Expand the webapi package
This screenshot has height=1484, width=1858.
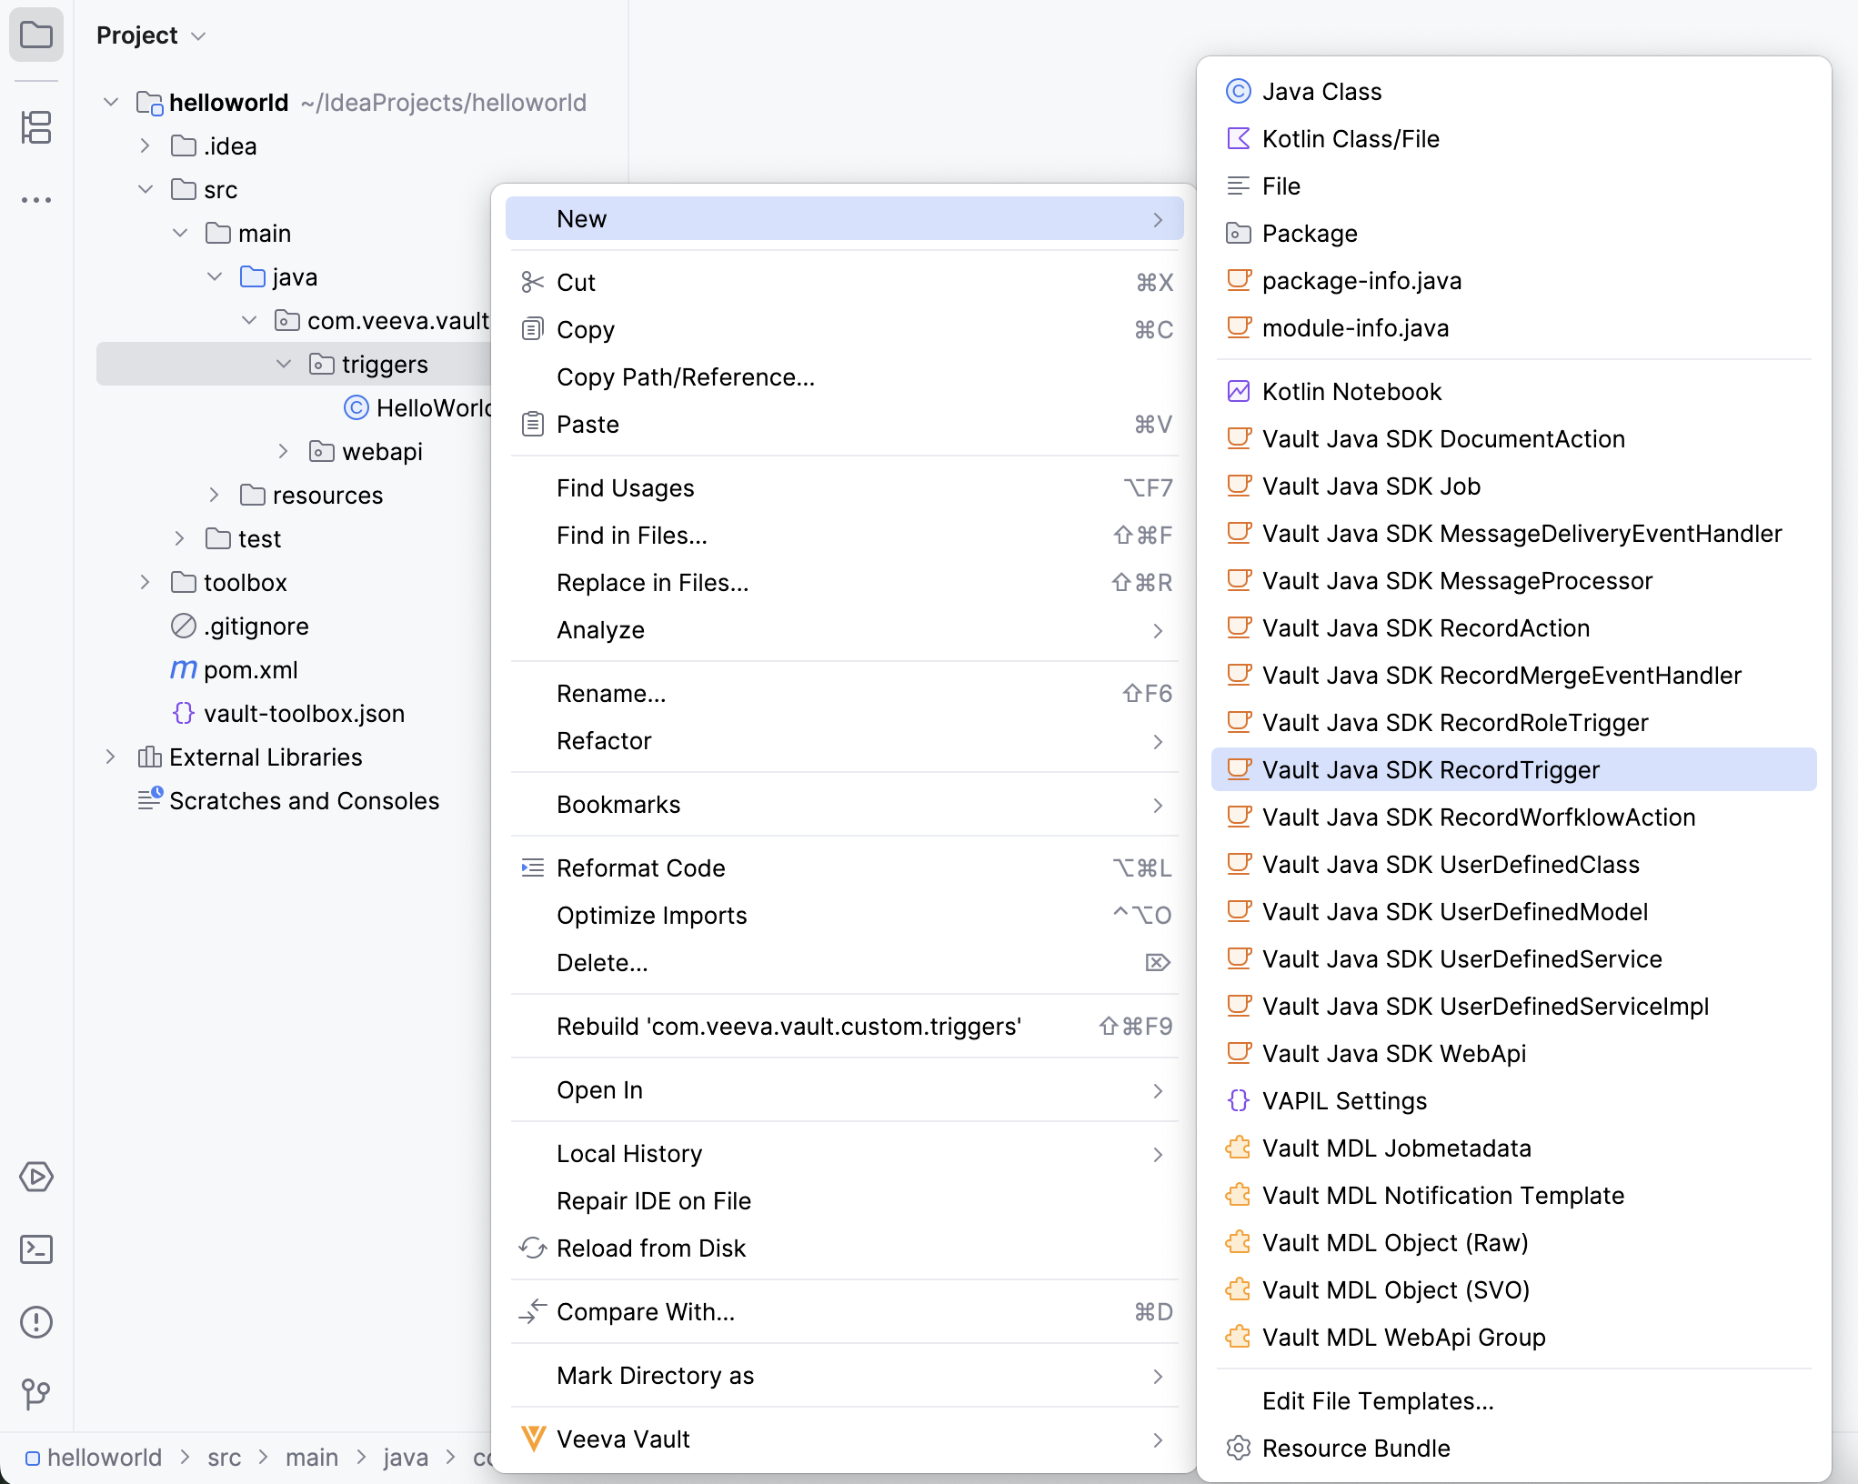tap(283, 451)
